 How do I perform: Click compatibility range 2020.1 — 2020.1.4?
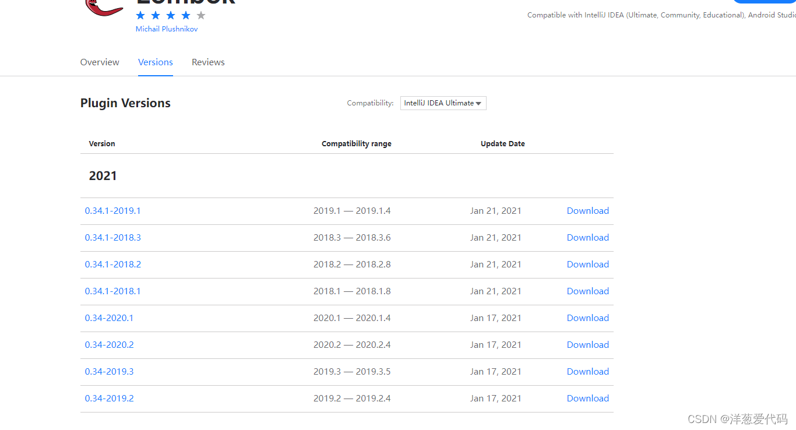[352, 318]
